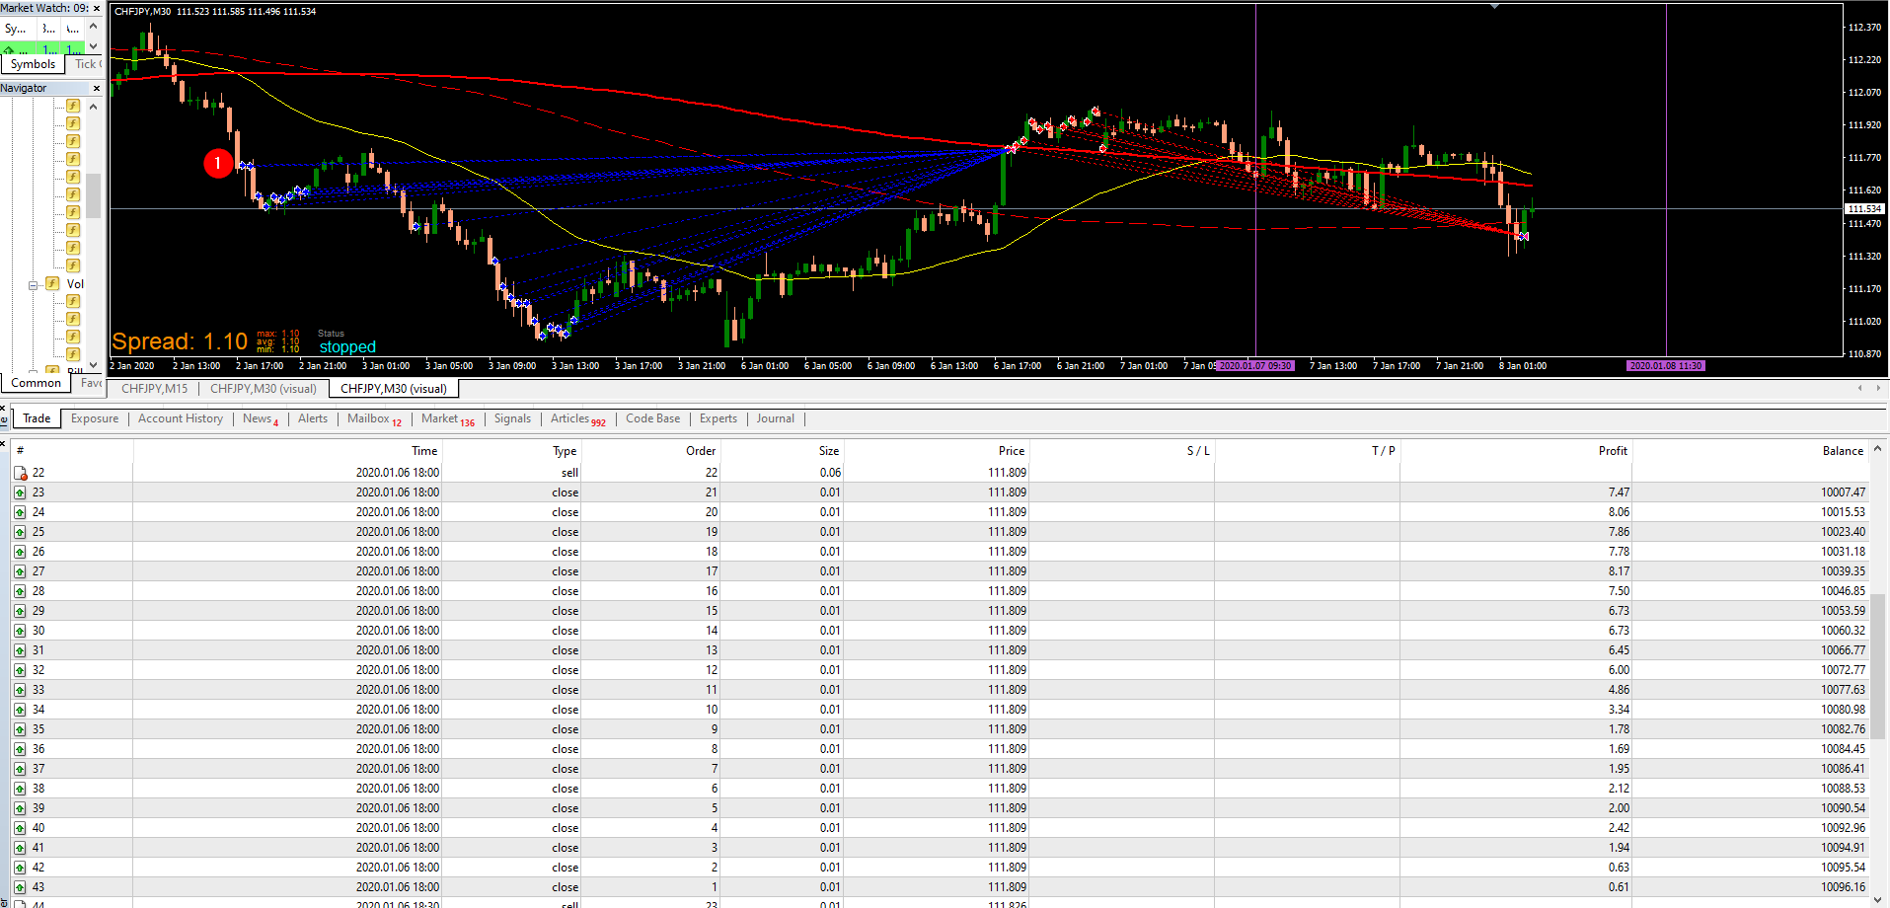The height and width of the screenshot is (908, 1890).
Task: Switch to the Symbols tab
Action: pyautogui.click(x=34, y=64)
